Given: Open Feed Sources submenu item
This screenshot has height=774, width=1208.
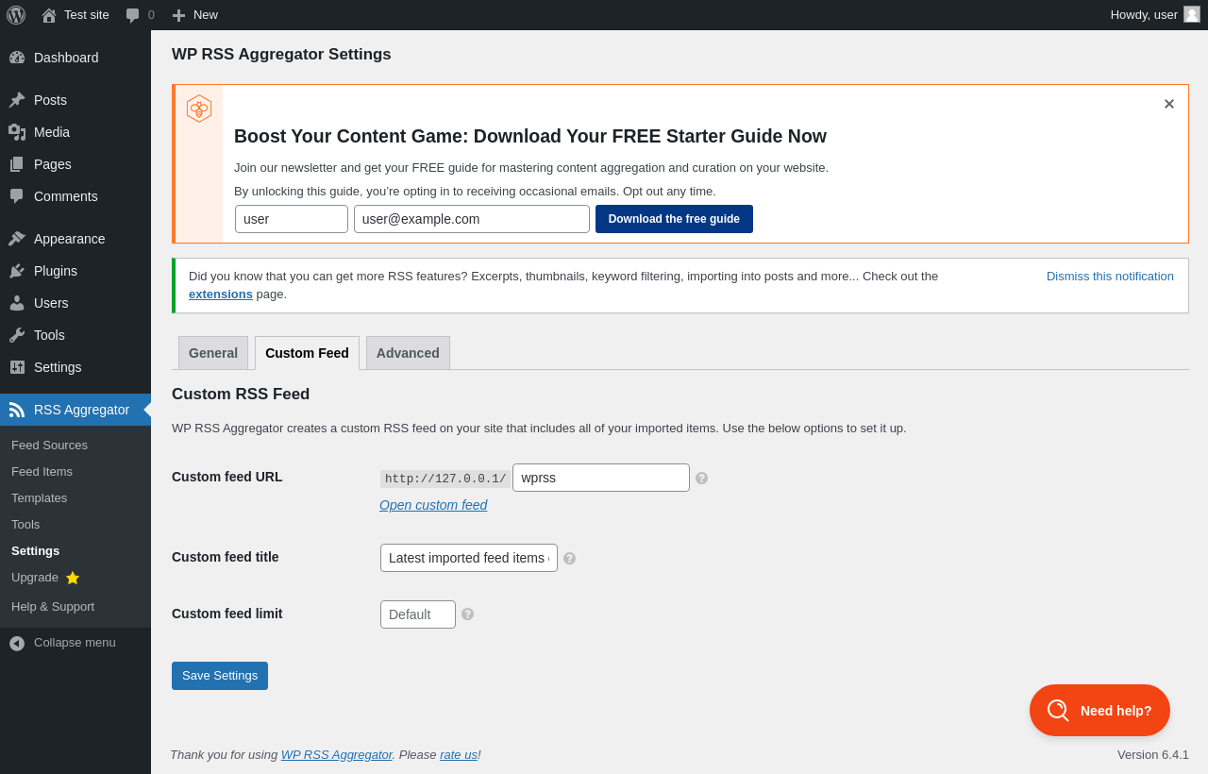Looking at the screenshot, I should [49, 446].
